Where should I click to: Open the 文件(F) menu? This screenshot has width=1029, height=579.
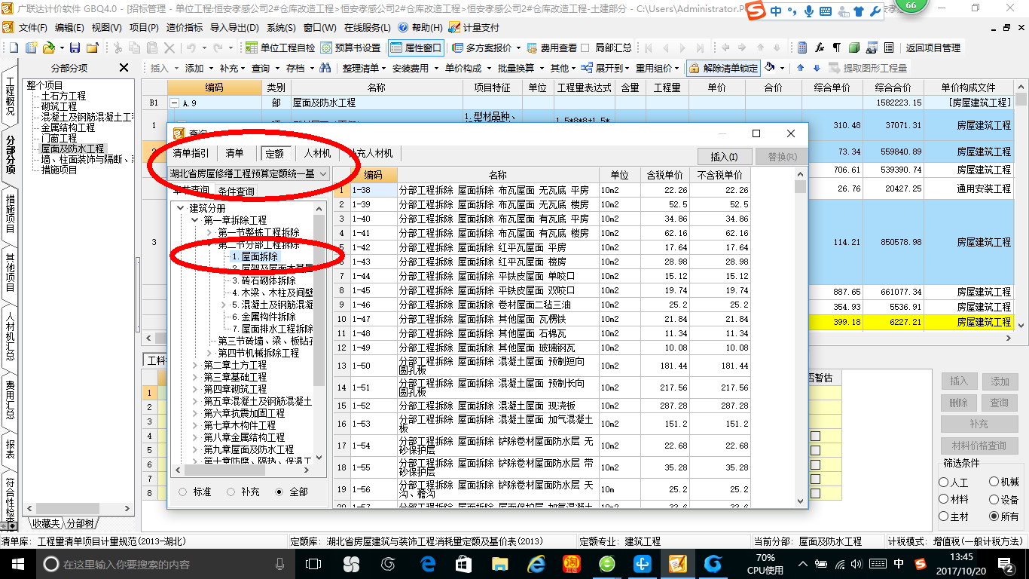[x=32, y=27]
